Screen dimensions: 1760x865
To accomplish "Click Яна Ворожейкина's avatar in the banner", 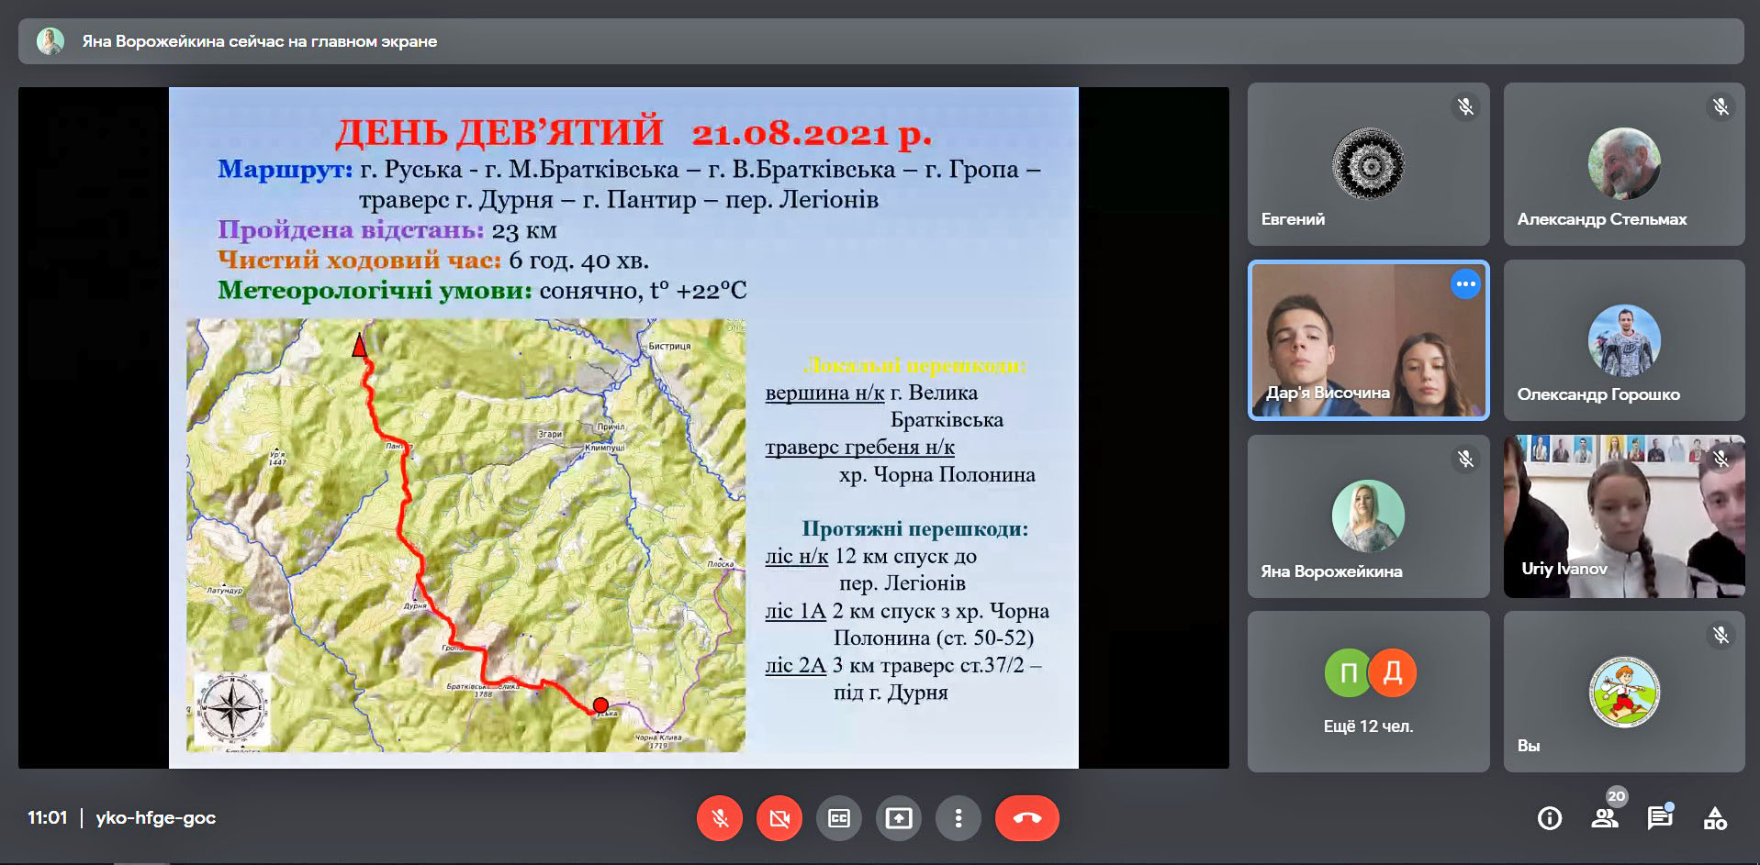I will pos(50,41).
